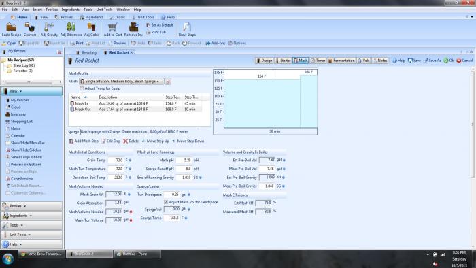This screenshot has height=268, width=476.
Task: Expand the Unit Tools sidebar section
Action: [31, 235]
